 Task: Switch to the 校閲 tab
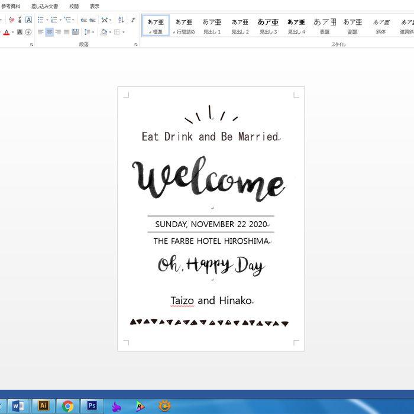[x=74, y=6]
